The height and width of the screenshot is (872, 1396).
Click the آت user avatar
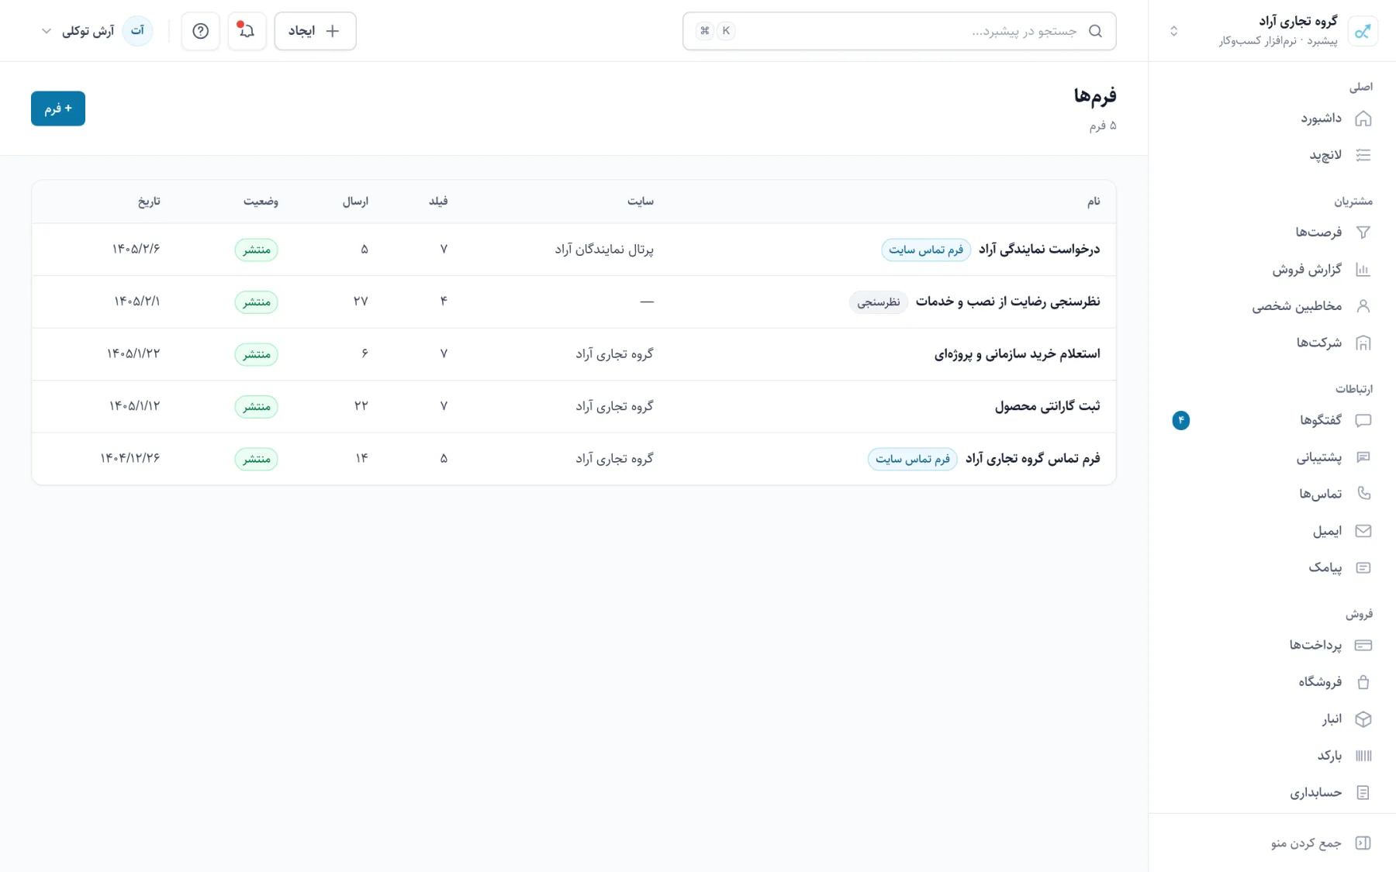[x=137, y=31]
